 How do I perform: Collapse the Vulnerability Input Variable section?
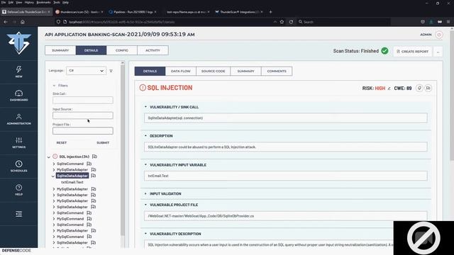tap(145, 164)
